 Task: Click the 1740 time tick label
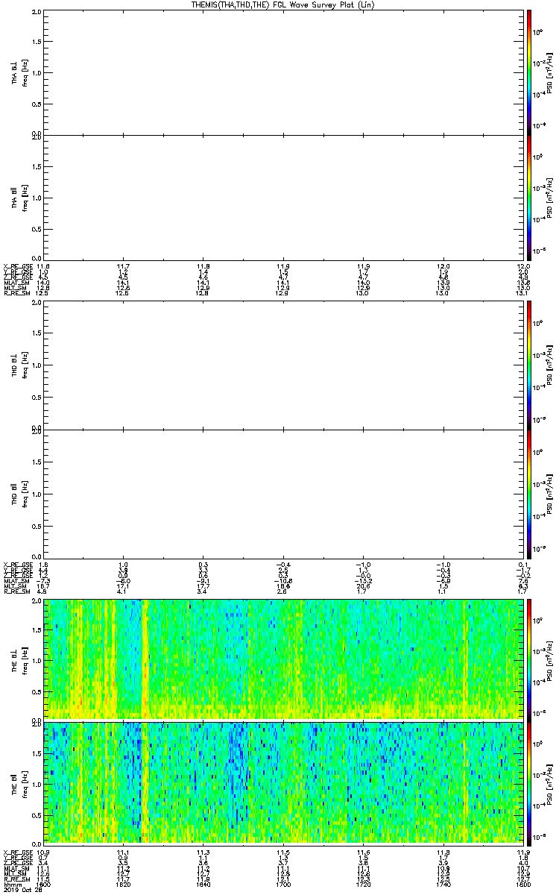[443, 884]
